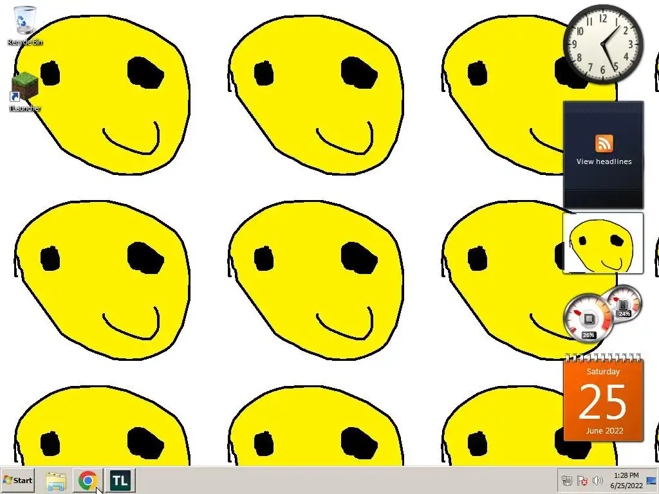Click the June 2022 calendar label
Screen dimensions: 659x494
click(x=604, y=430)
